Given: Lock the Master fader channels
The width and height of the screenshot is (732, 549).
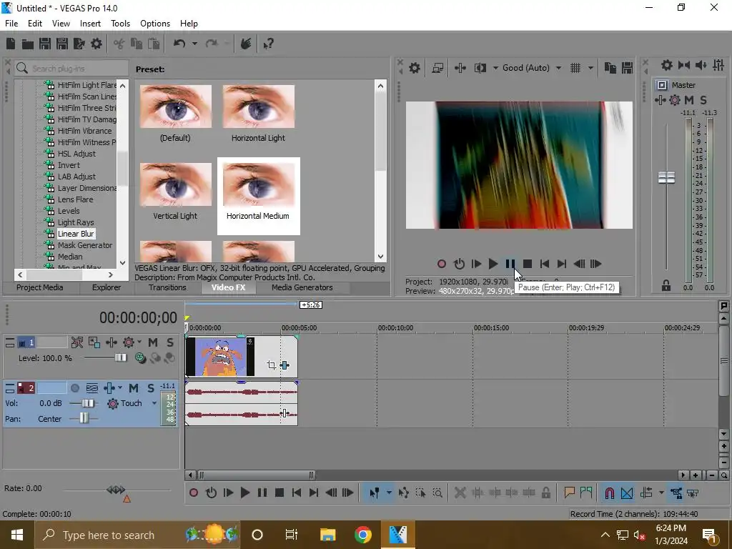Looking at the screenshot, I should [x=666, y=285].
